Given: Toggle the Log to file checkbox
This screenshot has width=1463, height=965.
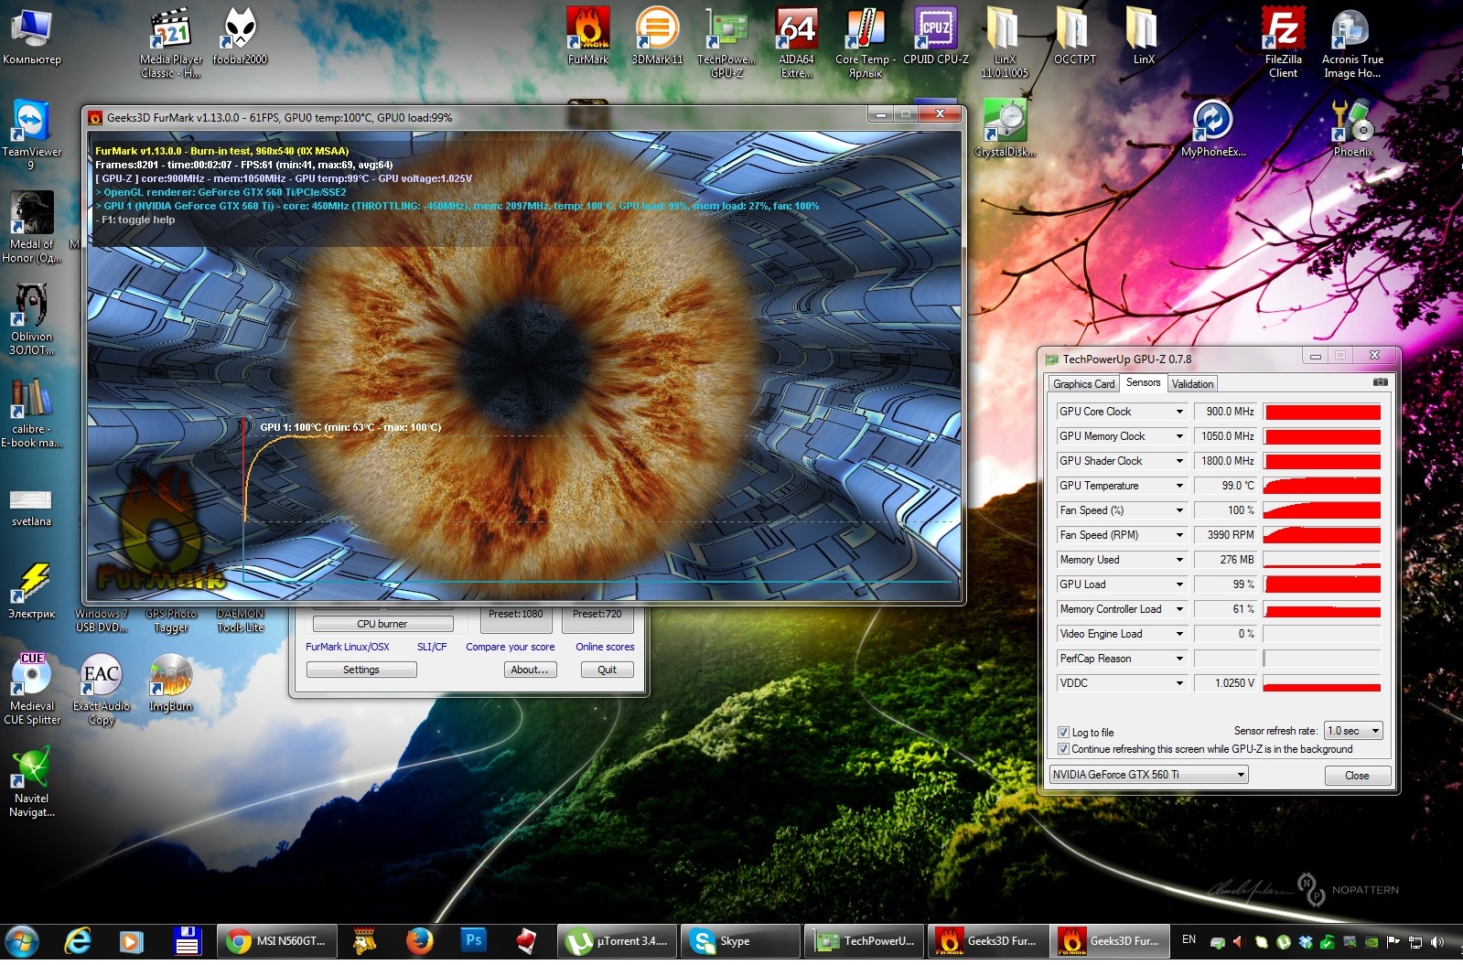Looking at the screenshot, I should point(1063,732).
